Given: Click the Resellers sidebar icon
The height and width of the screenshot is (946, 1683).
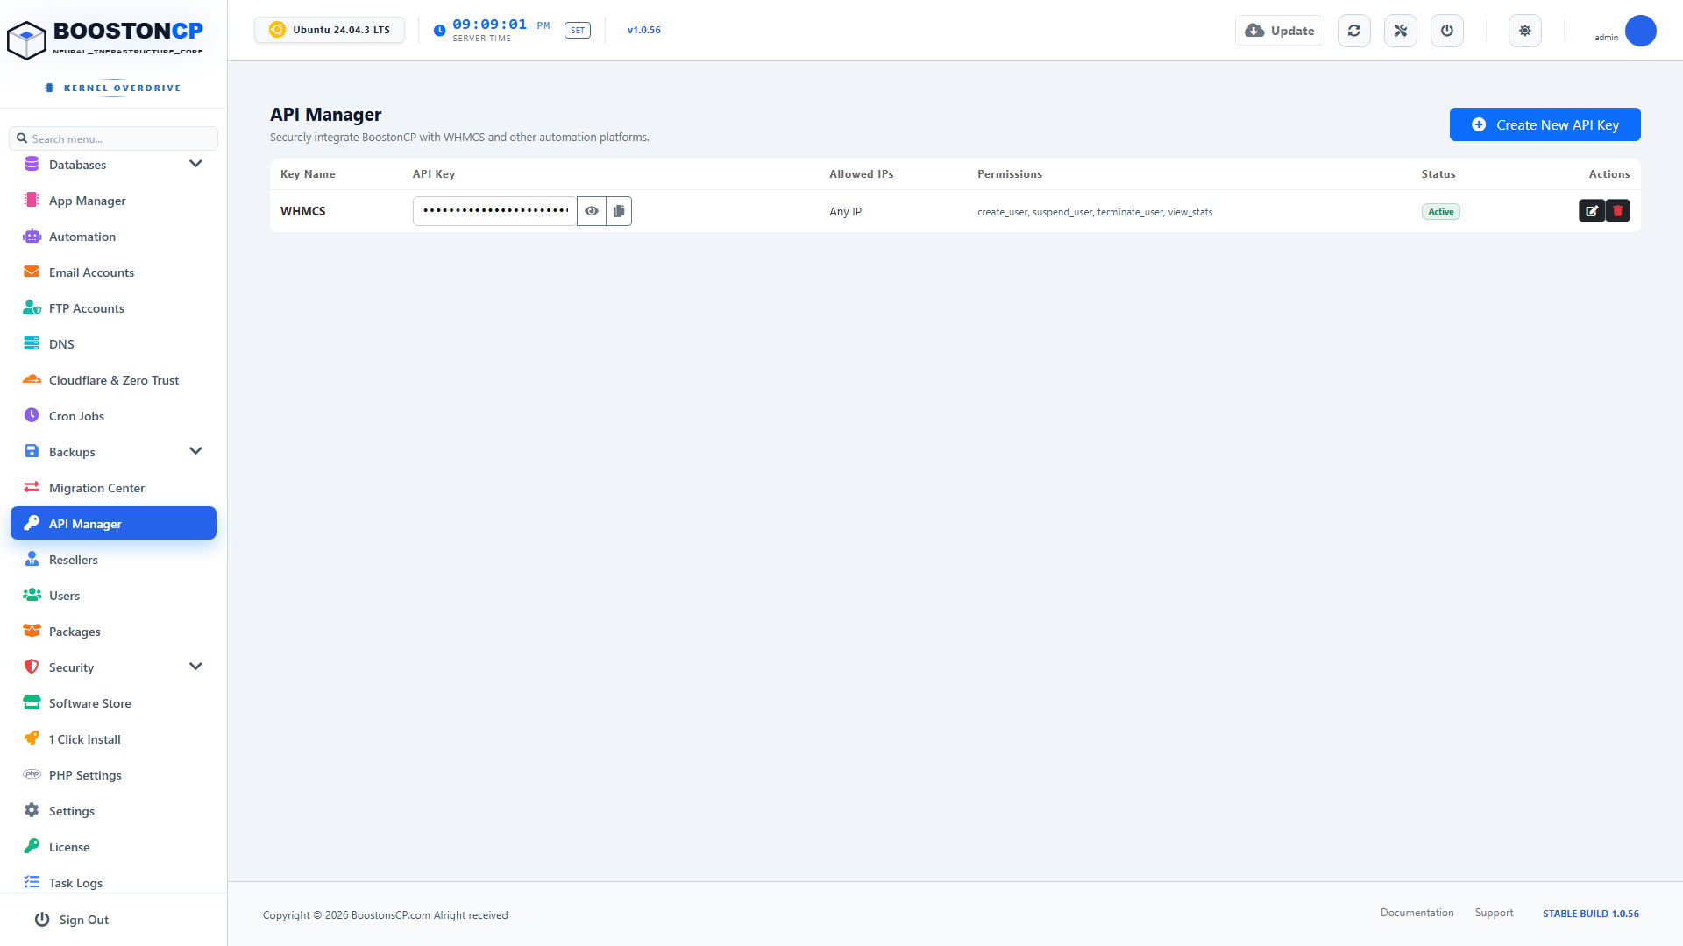Looking at the screenshot, I should coord(32,559).
